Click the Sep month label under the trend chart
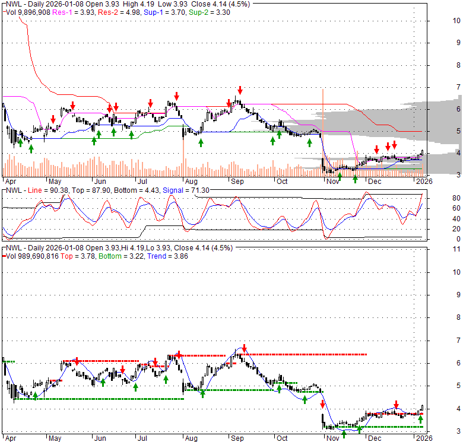 (x=237, y=438)
